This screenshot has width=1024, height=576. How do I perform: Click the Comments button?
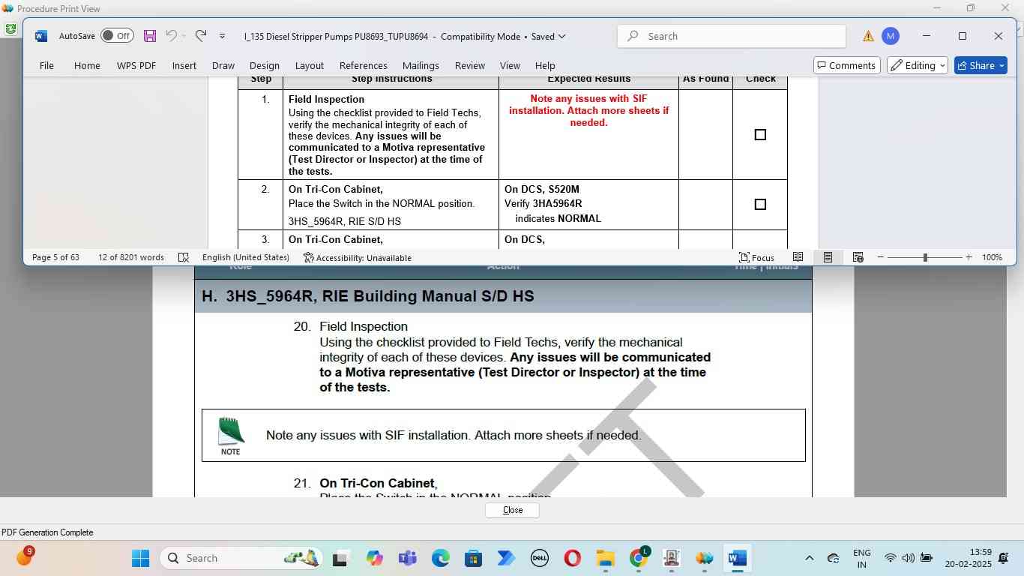pyautogui.click(x=846, y=65)
